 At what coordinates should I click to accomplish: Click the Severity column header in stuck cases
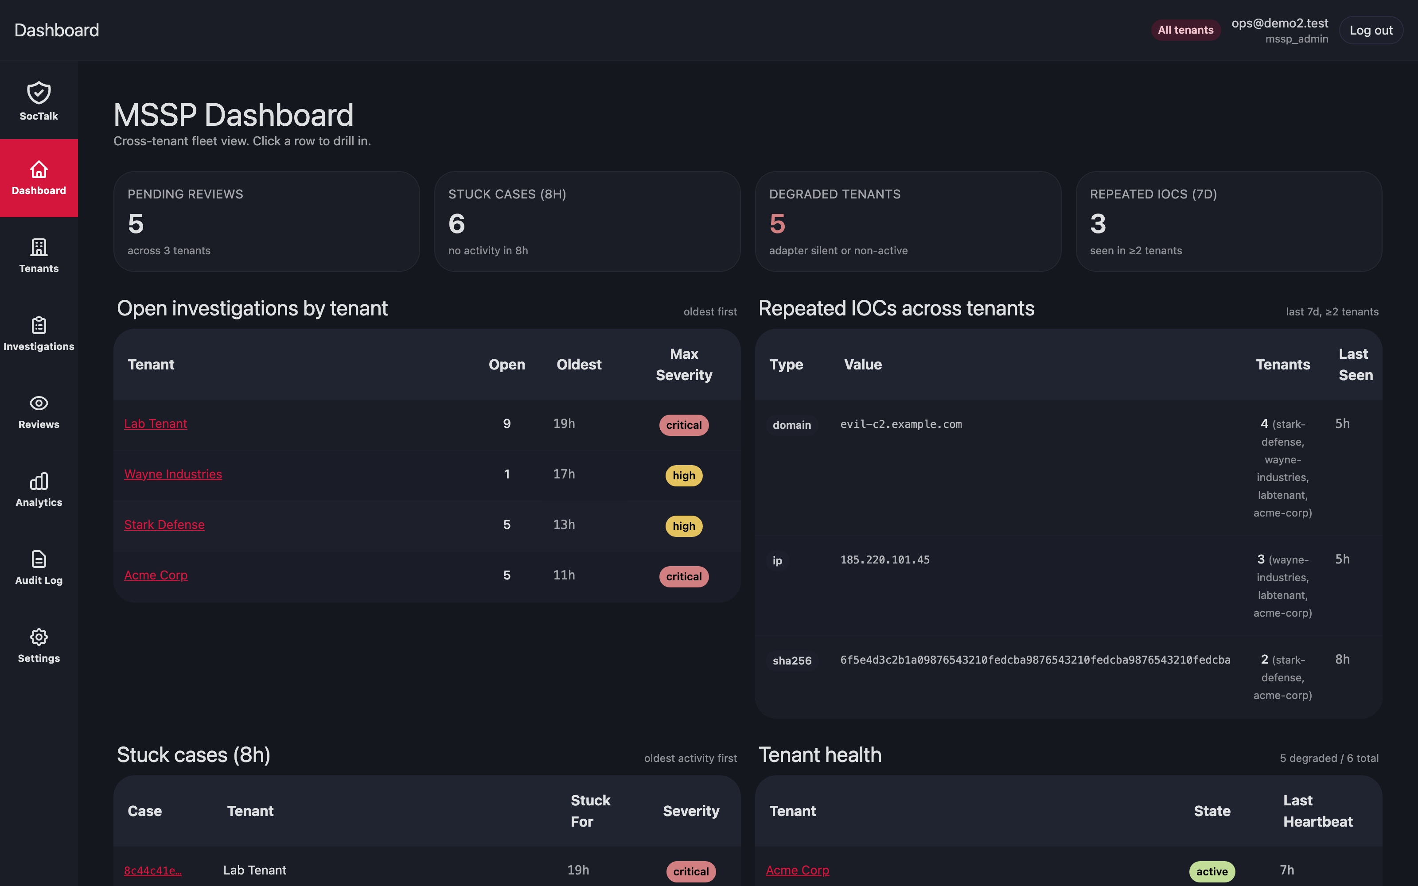tap(691, 811)
